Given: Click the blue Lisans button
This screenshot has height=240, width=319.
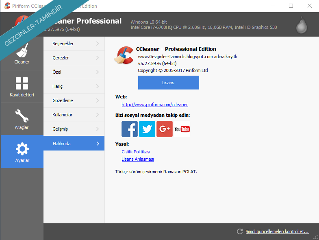Looking at the screenshot, I should 169,83.
